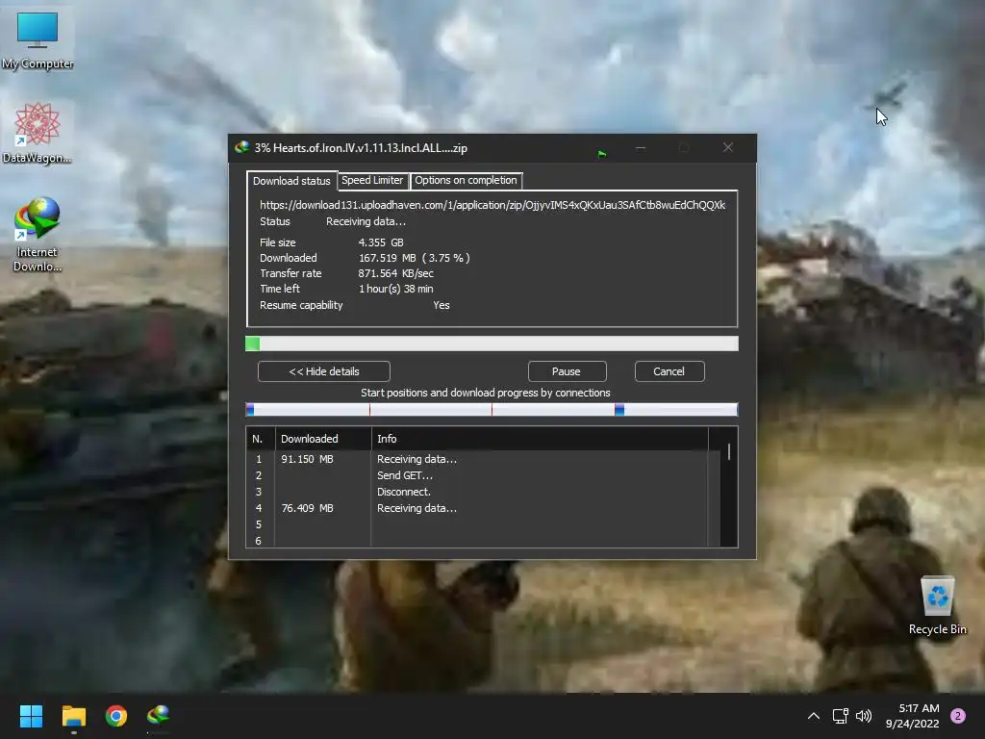Image resolution: width=985 pixels, height=739 pixels.
Task: Open File Explorer from the taskbar
Action: click(x=73, y=716)
